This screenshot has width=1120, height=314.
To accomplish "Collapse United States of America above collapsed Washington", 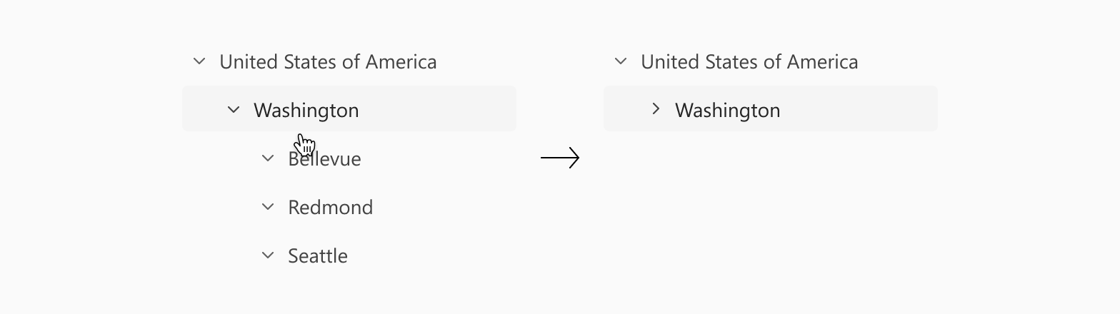I will click(621, 62).
